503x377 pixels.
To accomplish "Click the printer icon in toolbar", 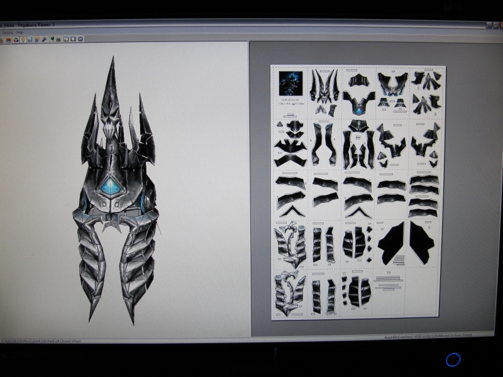I will (x=58, y=40).
